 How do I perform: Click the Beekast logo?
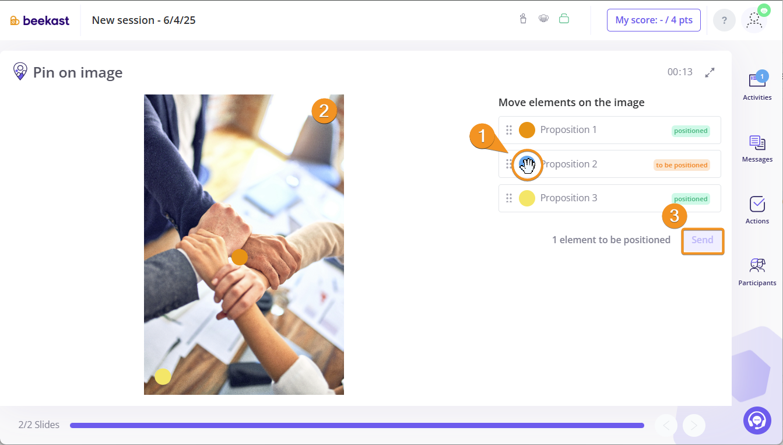pyautogui.click(x=40, y=20)
